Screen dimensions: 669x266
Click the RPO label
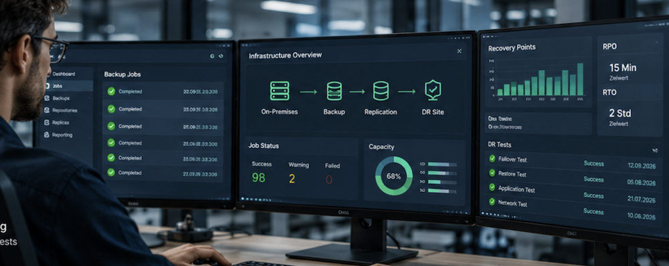tap(609, 47)
